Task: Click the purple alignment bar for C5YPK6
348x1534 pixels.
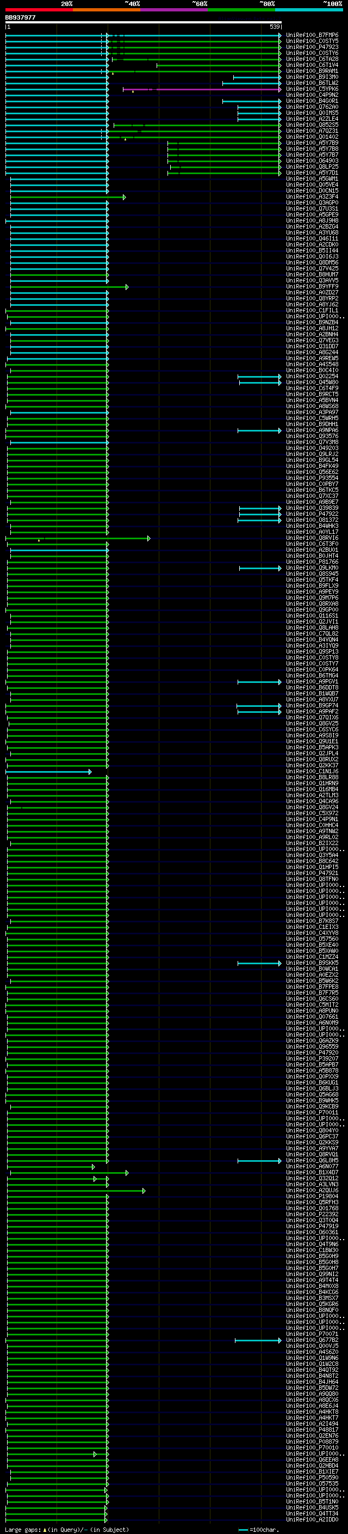Action: (x=202, y=89)
